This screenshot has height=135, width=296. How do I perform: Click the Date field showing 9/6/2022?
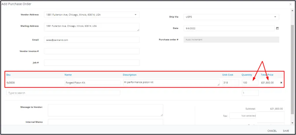coord(229,28)
